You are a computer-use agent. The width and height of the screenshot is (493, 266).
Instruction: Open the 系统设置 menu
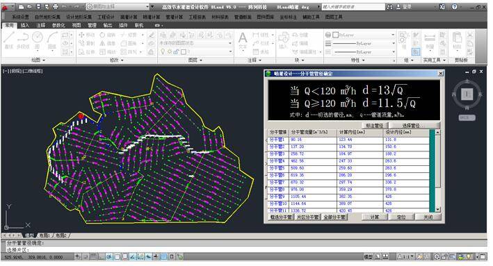click(20, 17)
